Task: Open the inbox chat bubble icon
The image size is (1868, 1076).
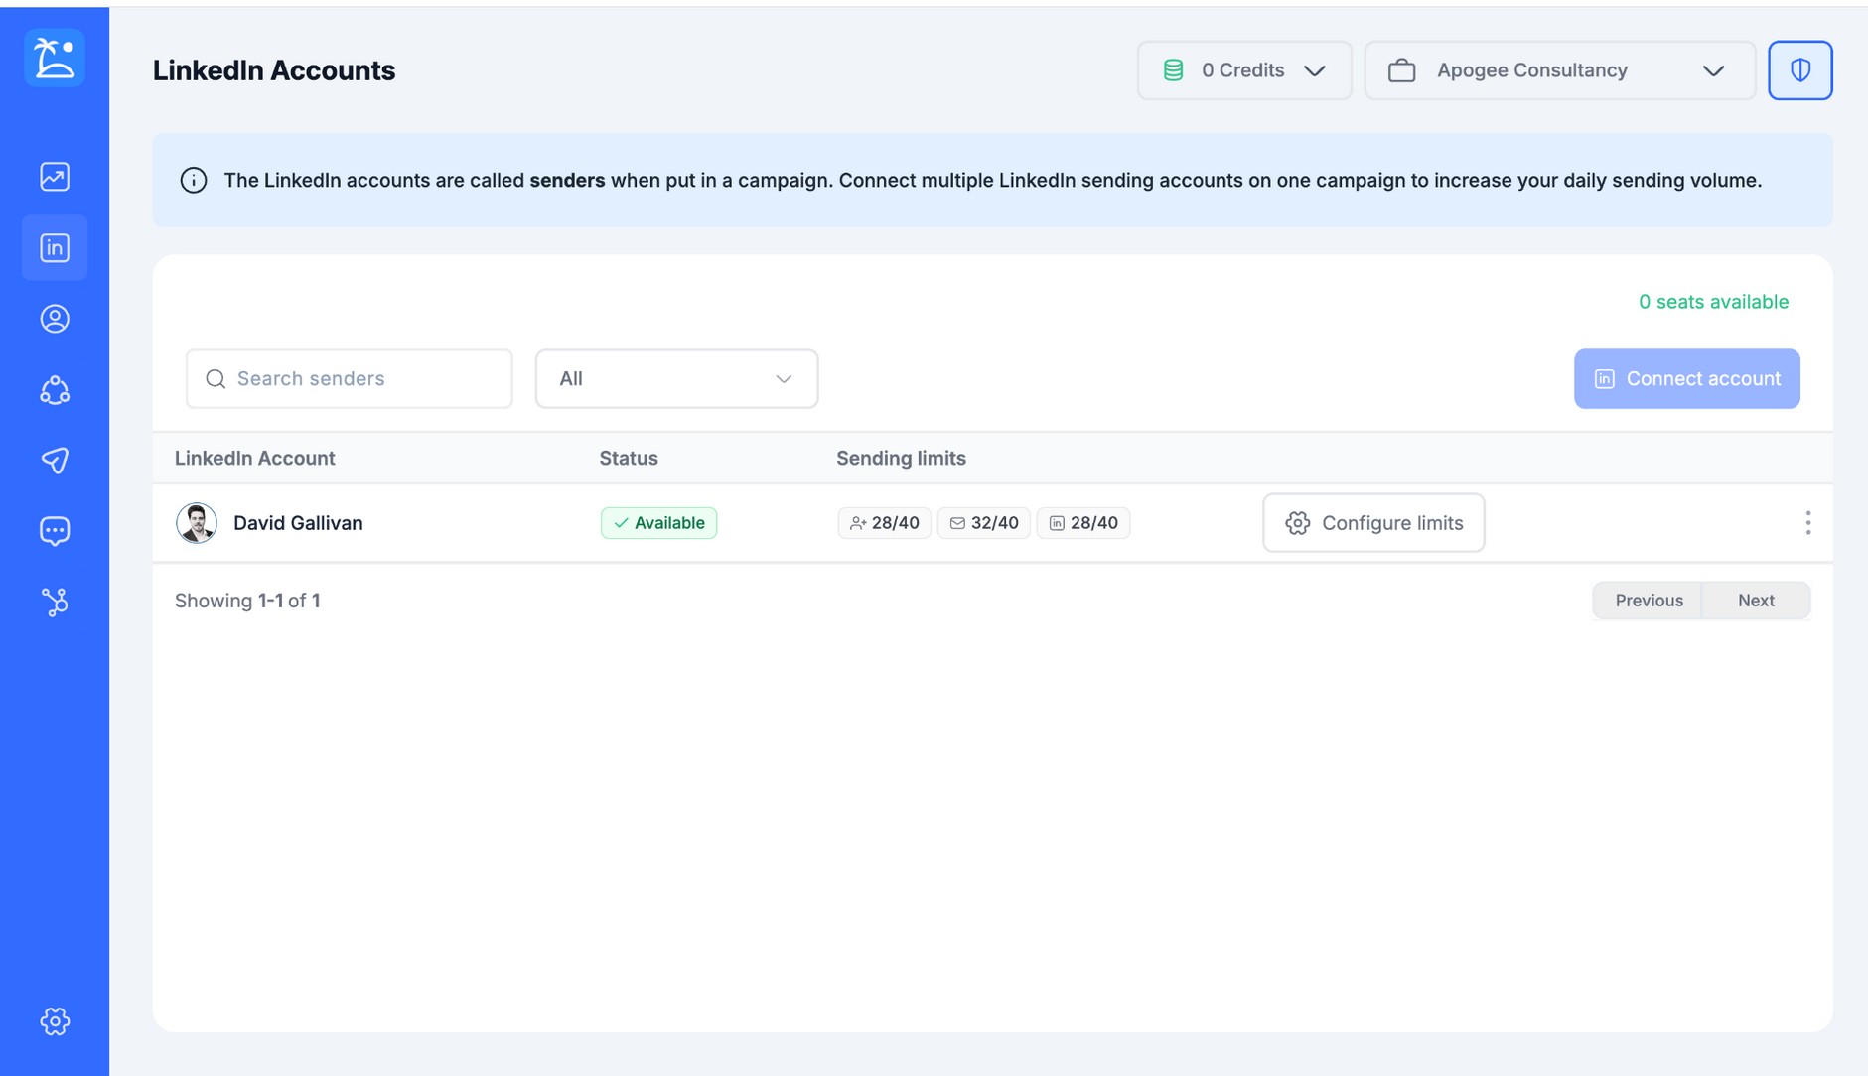Action: coord(55,531)
